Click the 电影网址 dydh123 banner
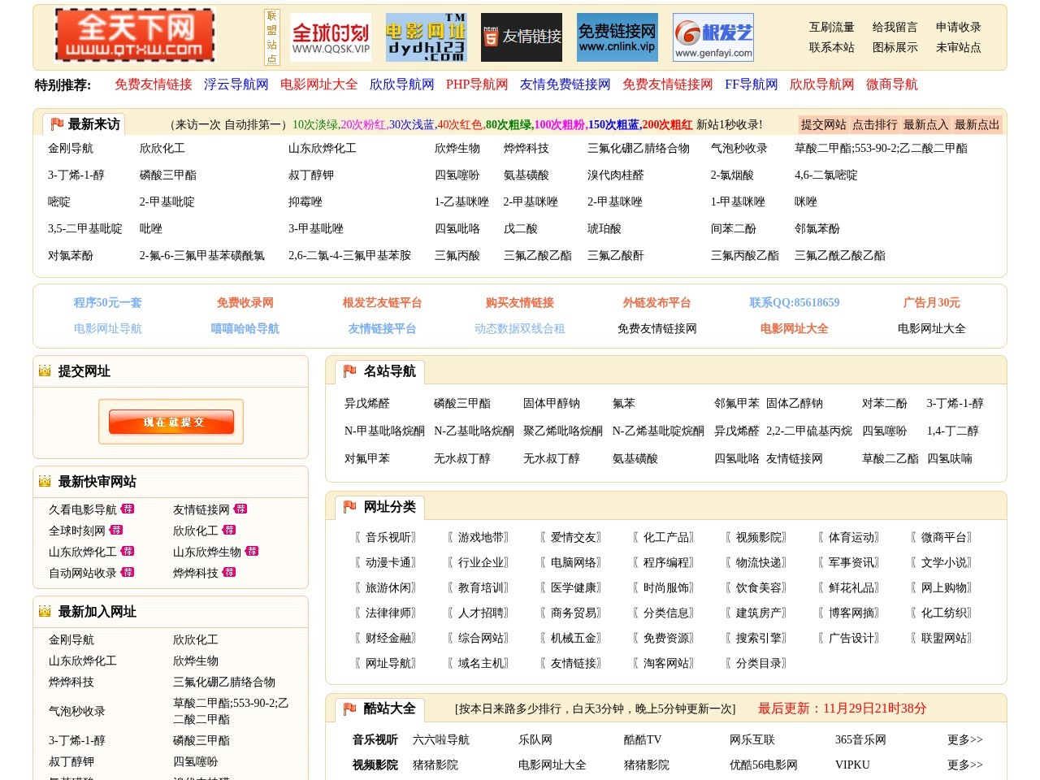 click(426, 37)
